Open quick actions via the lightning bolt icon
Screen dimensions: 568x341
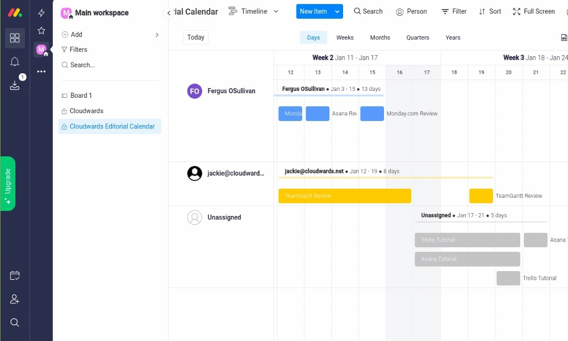(41, 11)
